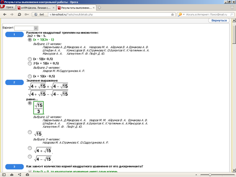This screenshot has height=177, width=236.
Task: Click the Opera menu button
Action: pyautogui.click(x=8, y=7)
